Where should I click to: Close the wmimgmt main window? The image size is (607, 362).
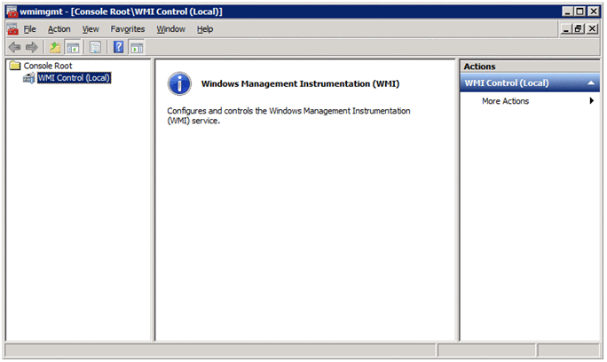(x=593, y=12)
